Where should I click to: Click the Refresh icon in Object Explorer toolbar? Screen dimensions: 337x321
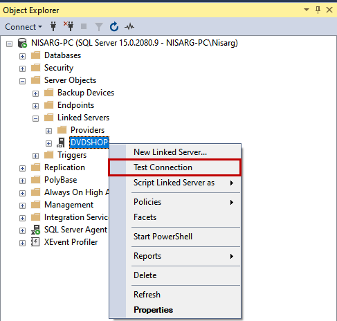pyautogui.click(x=114, y=26)
